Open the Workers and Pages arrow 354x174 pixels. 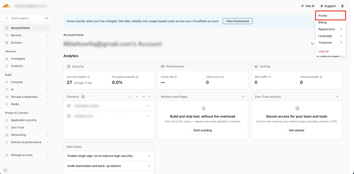243,97
